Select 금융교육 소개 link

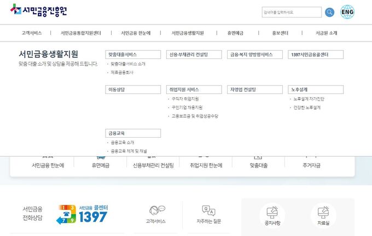coord(122,143)
